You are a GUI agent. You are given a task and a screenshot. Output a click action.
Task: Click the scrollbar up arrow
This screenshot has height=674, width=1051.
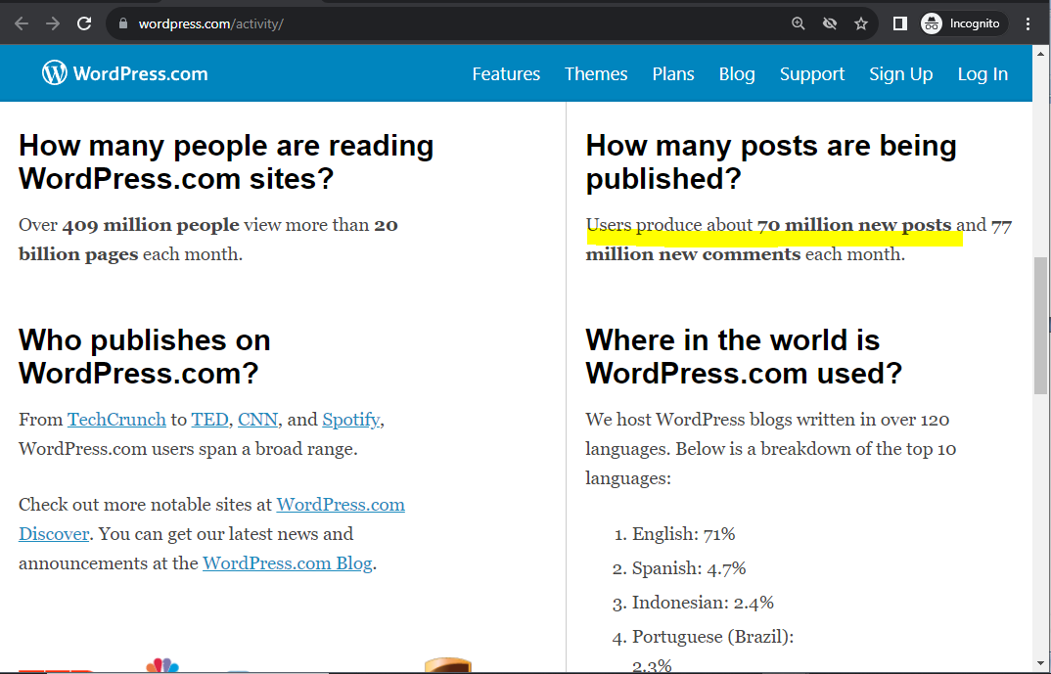point(1040,54)
